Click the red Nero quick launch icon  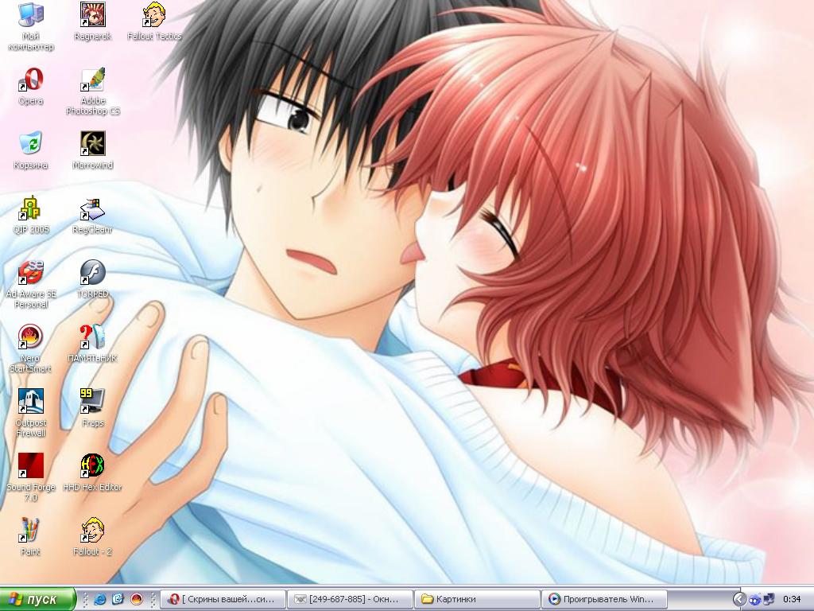[x=137, y=599]
